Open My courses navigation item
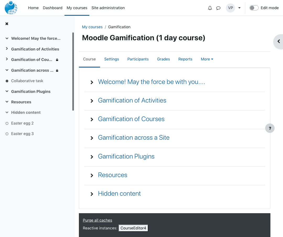Viewport: 283px width, 237px height. (x=77, y=8)
